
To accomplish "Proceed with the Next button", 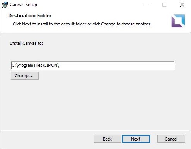I will 136,139.
